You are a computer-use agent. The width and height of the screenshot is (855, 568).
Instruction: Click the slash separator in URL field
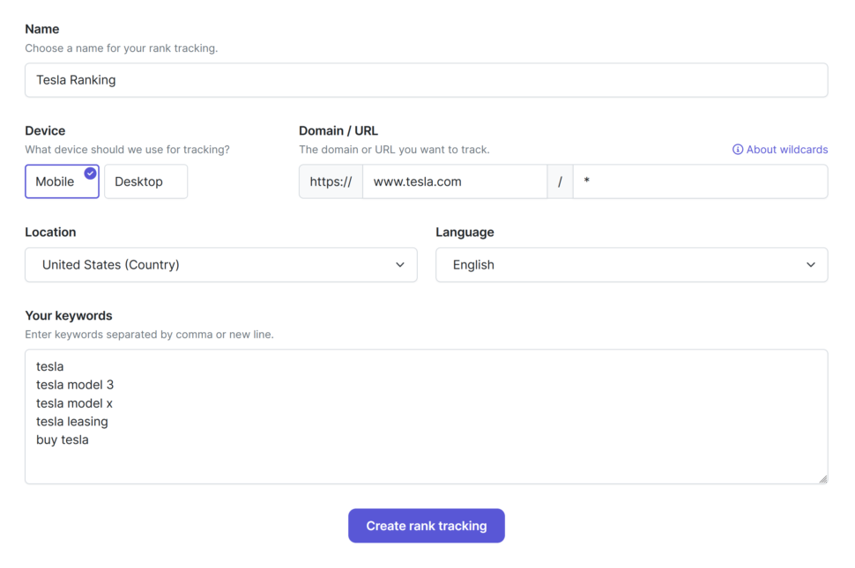pos(560,181)
